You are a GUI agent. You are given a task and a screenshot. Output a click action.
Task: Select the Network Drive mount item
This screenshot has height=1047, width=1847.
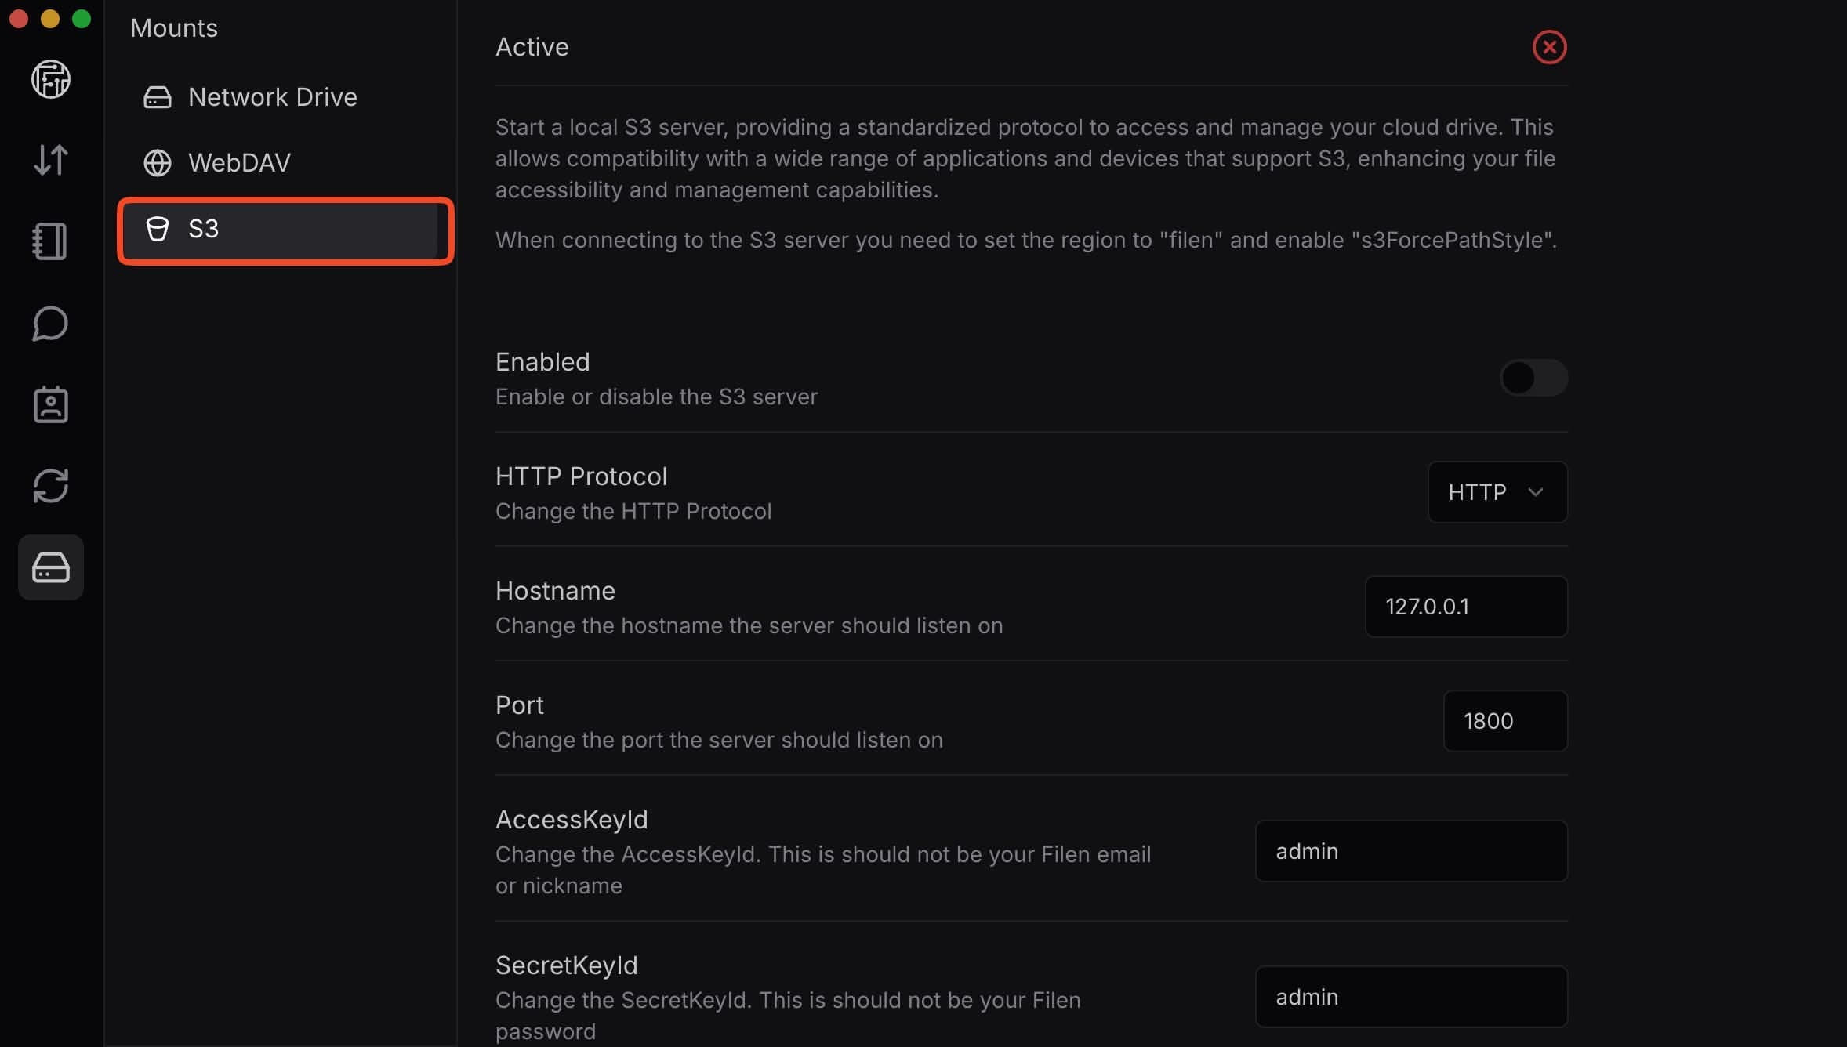tap(273, 97)
